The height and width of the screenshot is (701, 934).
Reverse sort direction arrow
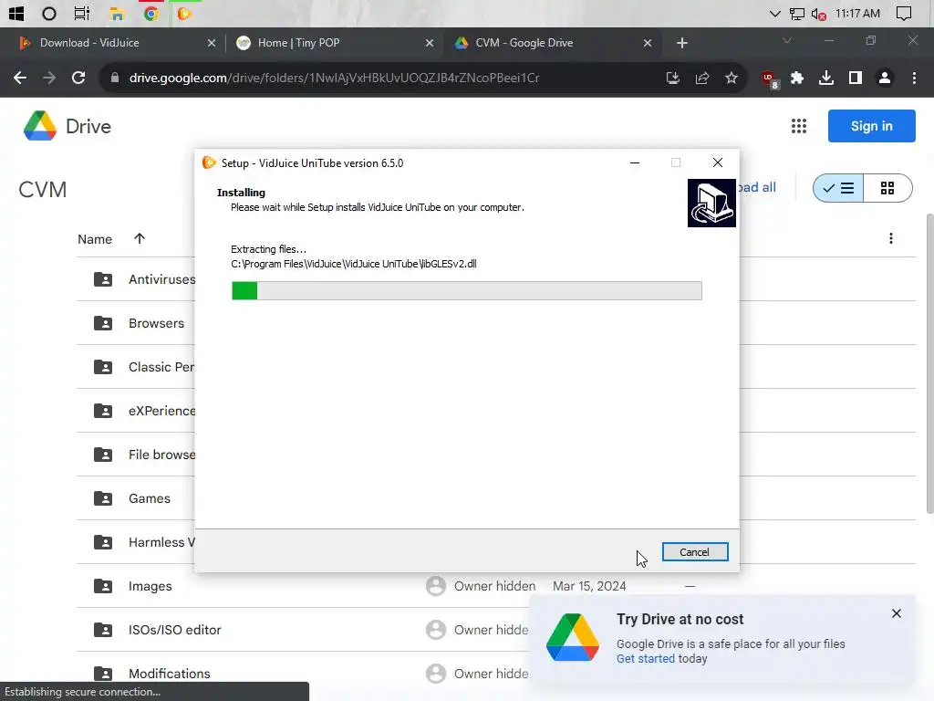click(x=140, y=238)
